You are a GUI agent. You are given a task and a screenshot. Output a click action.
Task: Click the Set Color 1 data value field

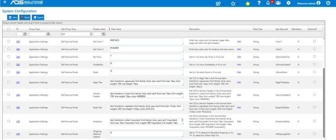147,42
